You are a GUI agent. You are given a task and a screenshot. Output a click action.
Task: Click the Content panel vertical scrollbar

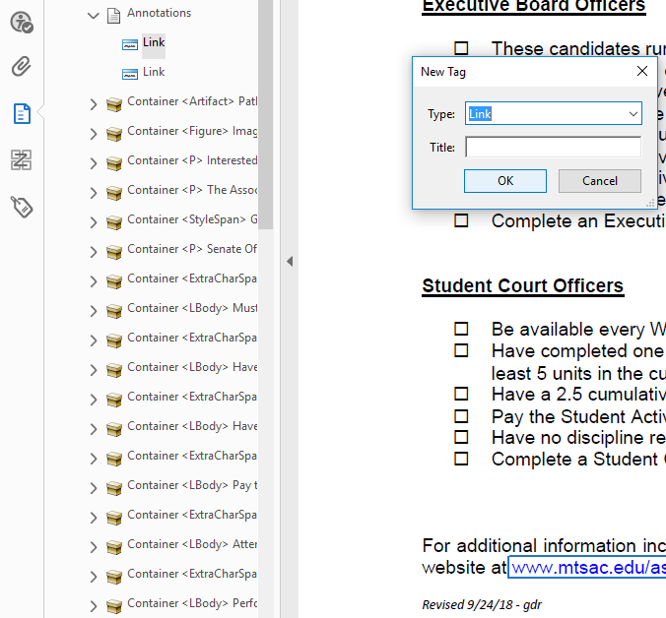click(x=266, y=114)
